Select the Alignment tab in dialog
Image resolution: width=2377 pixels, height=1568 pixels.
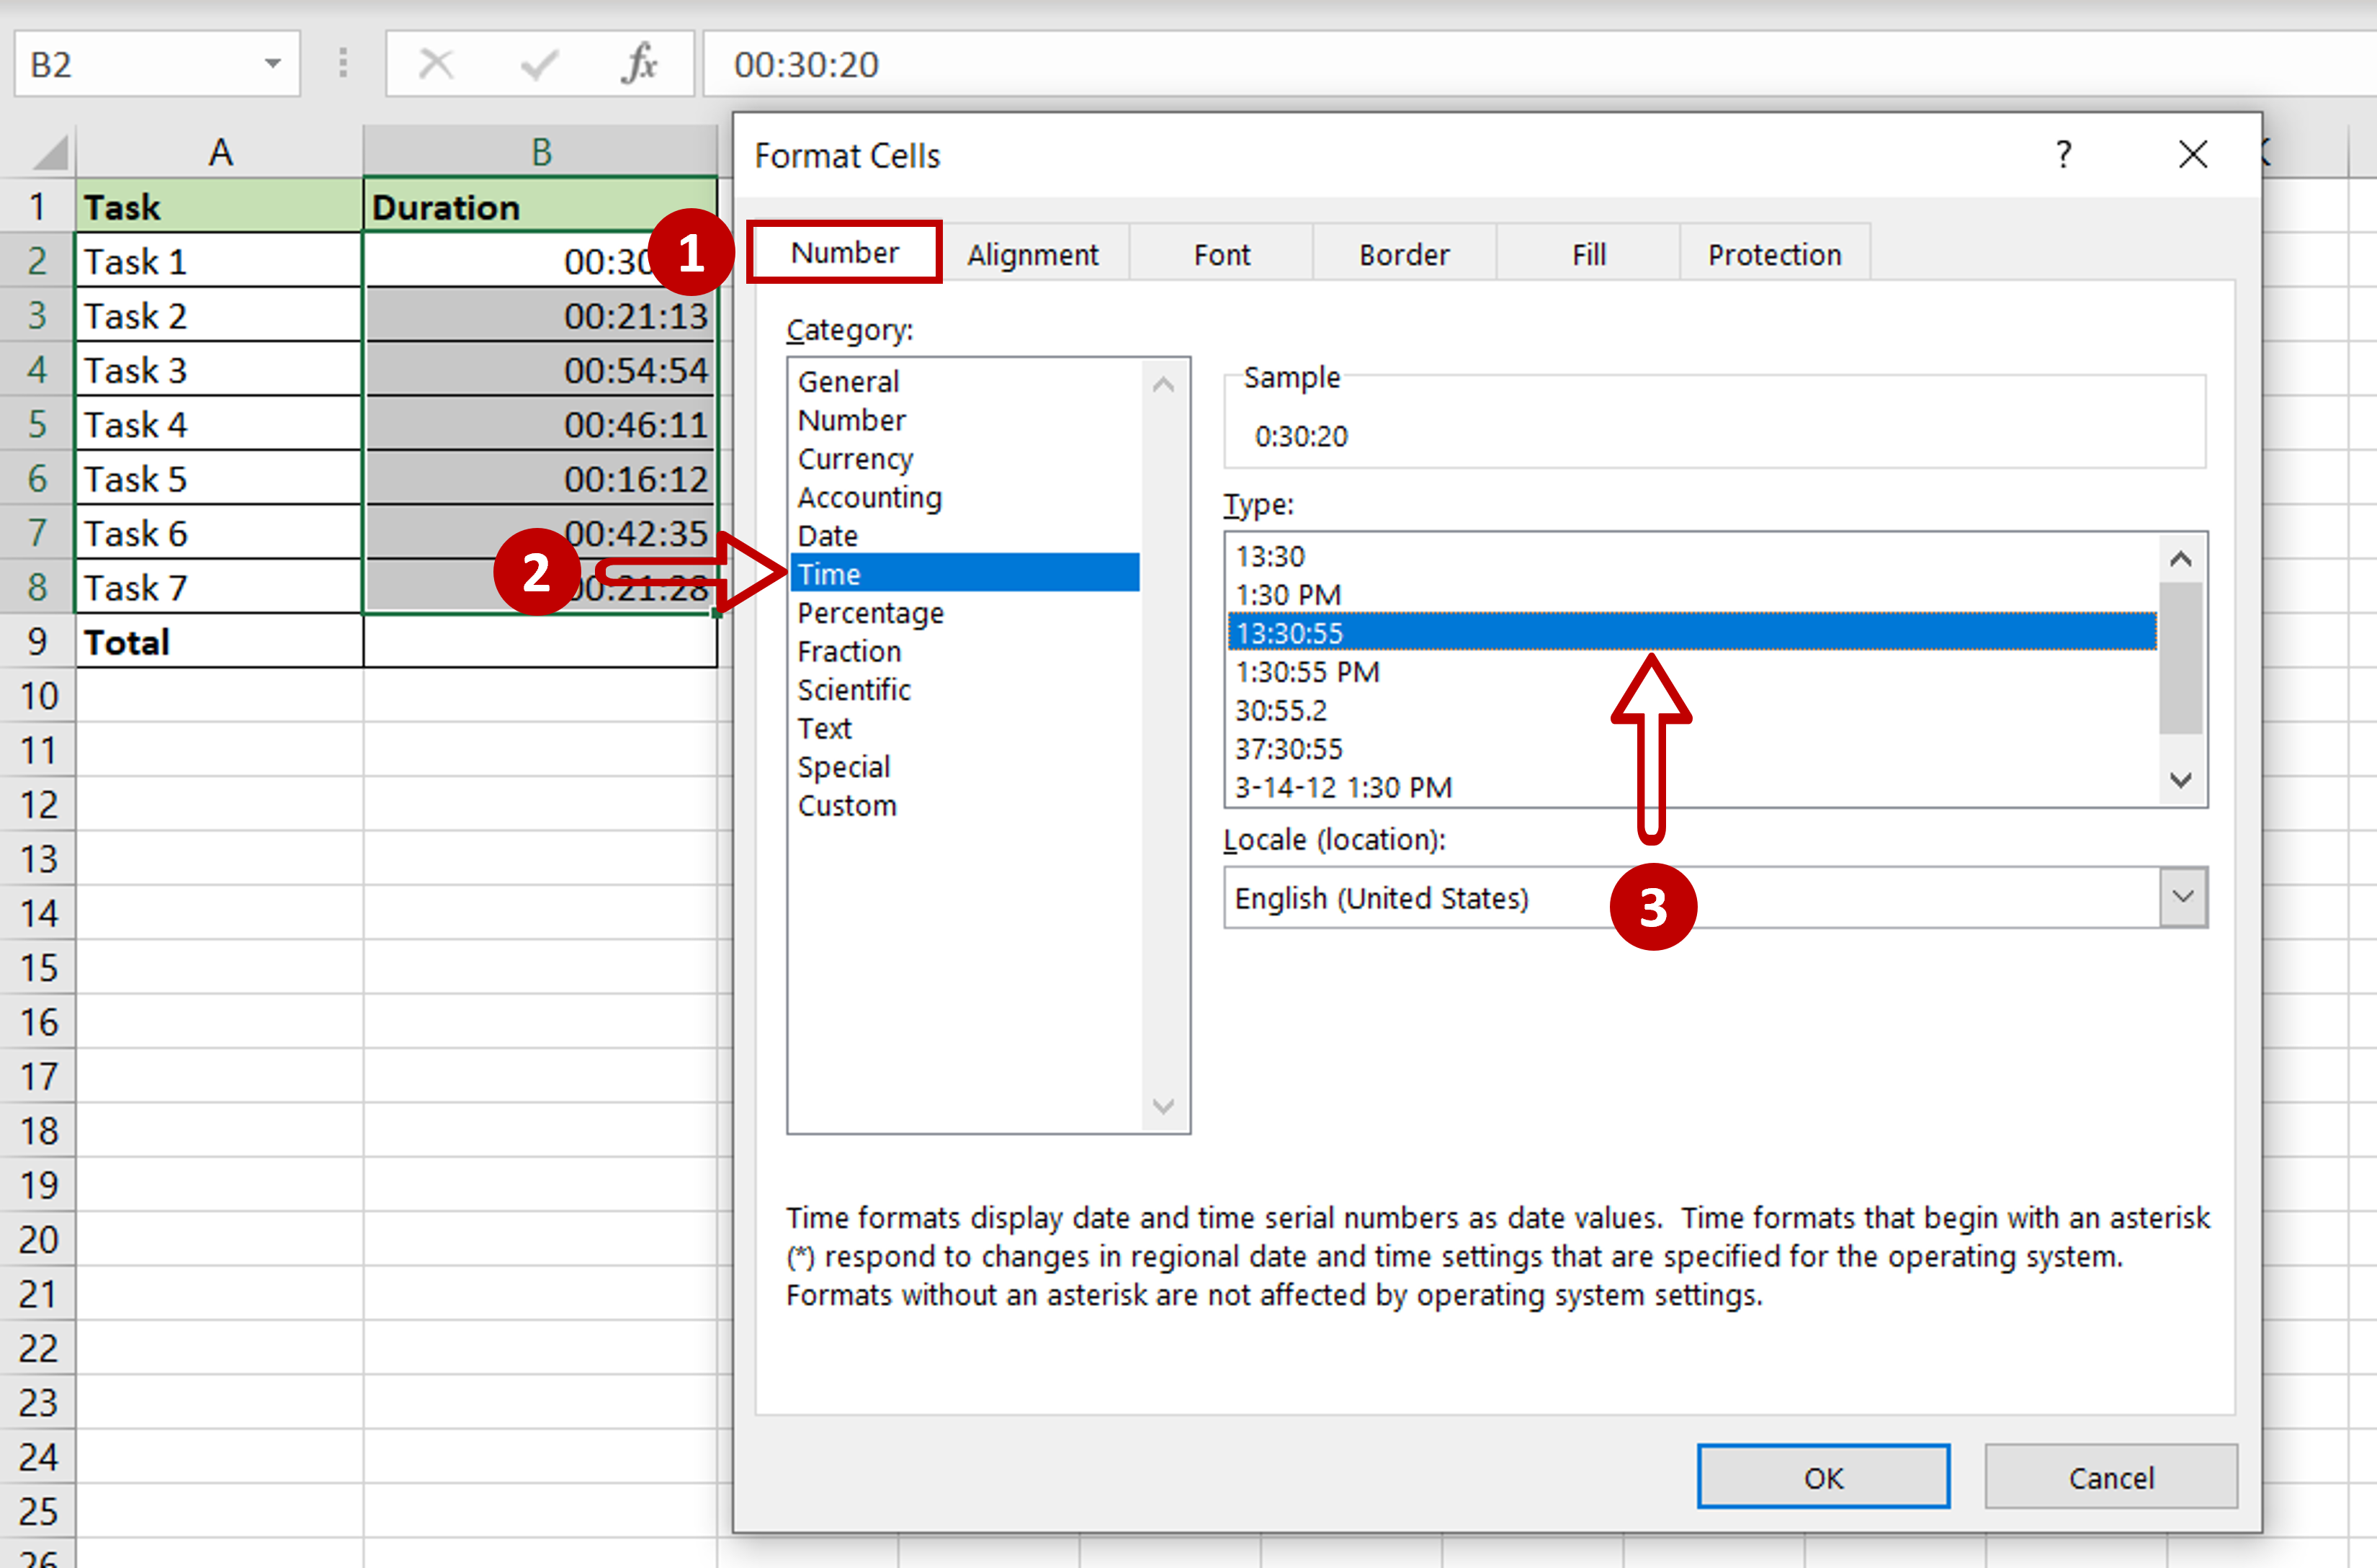click(x=1033, y=252)
